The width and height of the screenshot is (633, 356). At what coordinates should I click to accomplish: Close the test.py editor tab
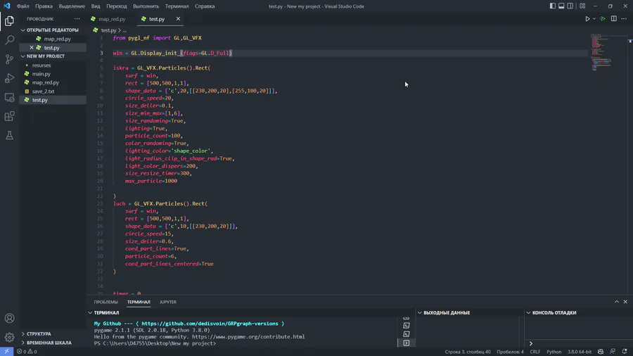178,19
